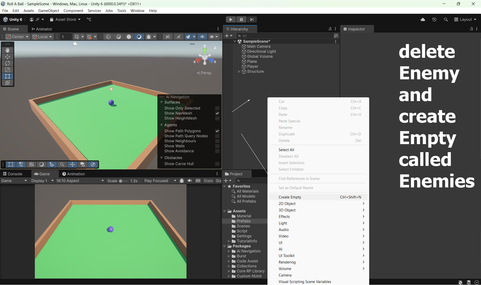Toggle Show Path Polygons checkbox

[217, 131]
